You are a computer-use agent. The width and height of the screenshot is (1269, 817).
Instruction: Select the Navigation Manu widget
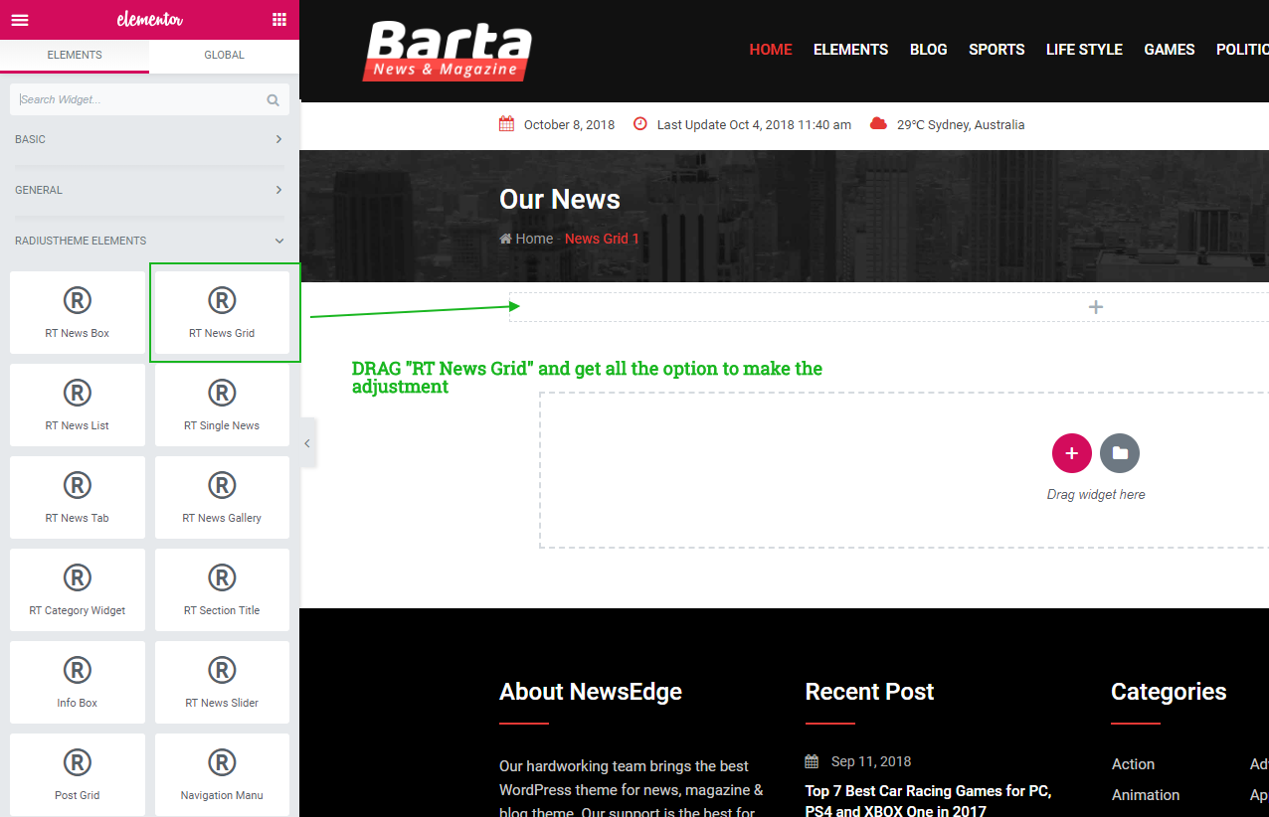click(222, 774)
